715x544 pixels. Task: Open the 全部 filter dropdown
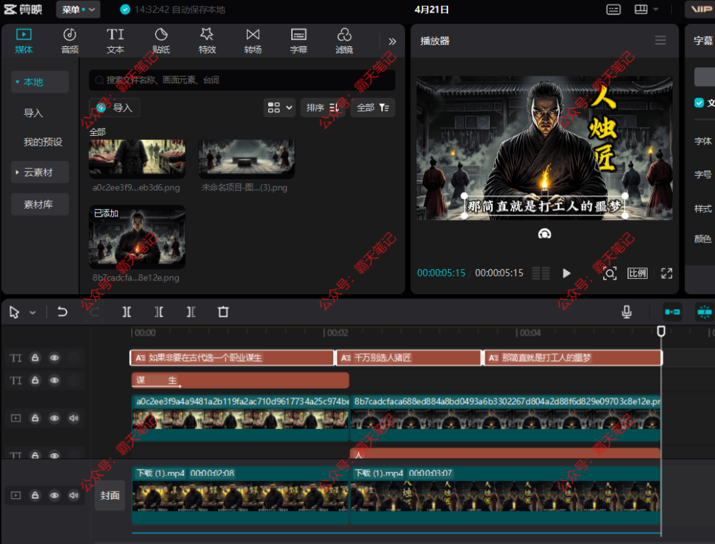click(373, 108)
